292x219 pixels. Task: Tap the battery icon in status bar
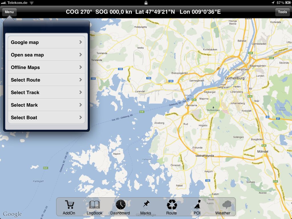(288, 3)
